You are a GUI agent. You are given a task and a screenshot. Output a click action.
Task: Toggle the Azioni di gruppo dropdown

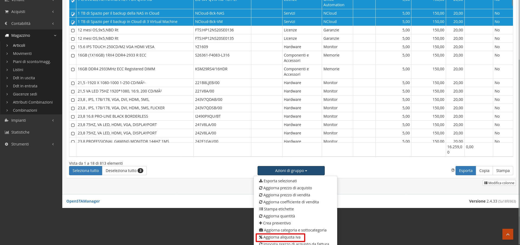point(291,171)
